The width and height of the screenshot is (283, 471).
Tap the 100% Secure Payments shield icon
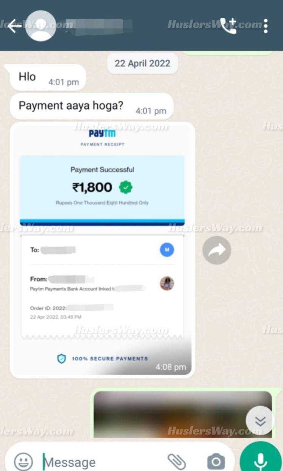[x=61, y=358]
